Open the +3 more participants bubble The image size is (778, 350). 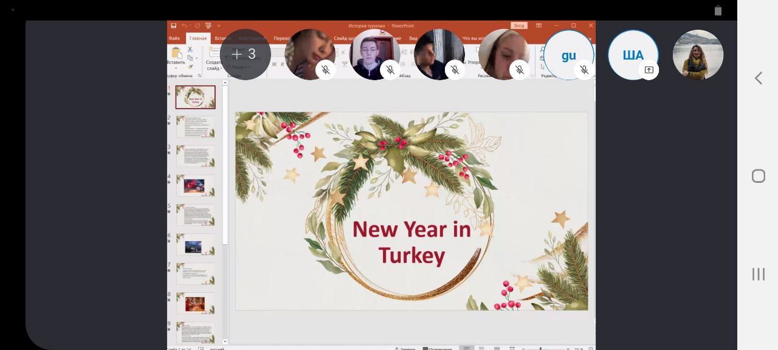pos(245,55)
